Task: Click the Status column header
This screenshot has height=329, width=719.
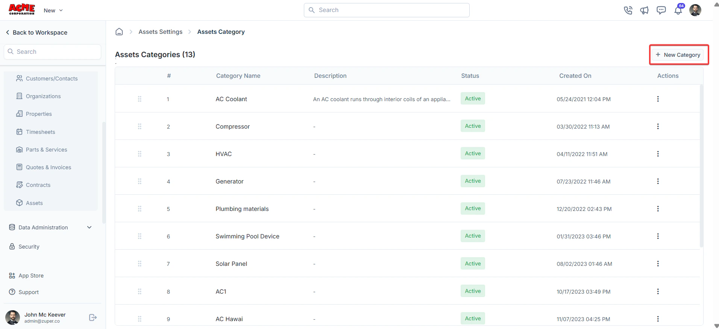Action: tap(470, 76)
